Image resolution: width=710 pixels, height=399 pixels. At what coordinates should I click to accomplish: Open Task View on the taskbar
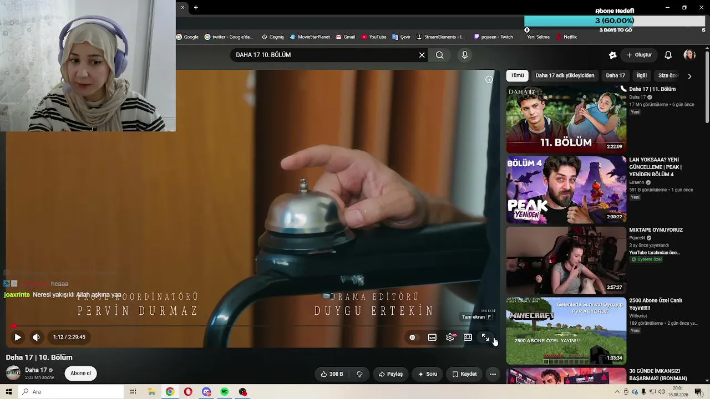[133, 392]
